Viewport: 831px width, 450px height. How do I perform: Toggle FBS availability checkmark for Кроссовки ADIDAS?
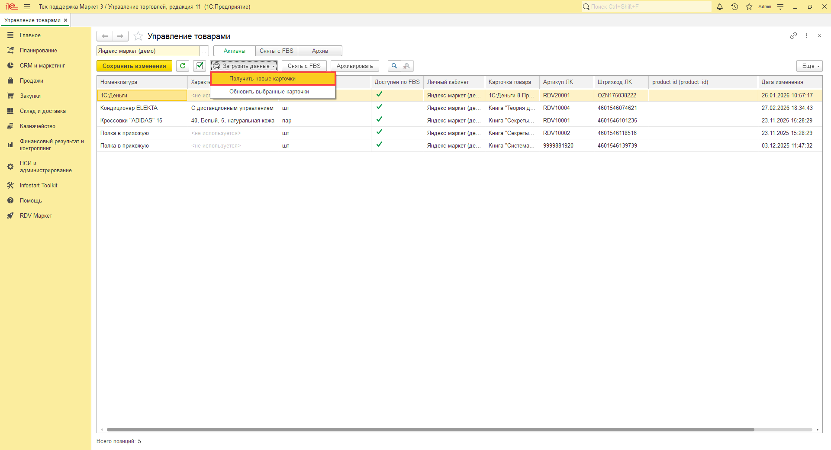point(379,119)
